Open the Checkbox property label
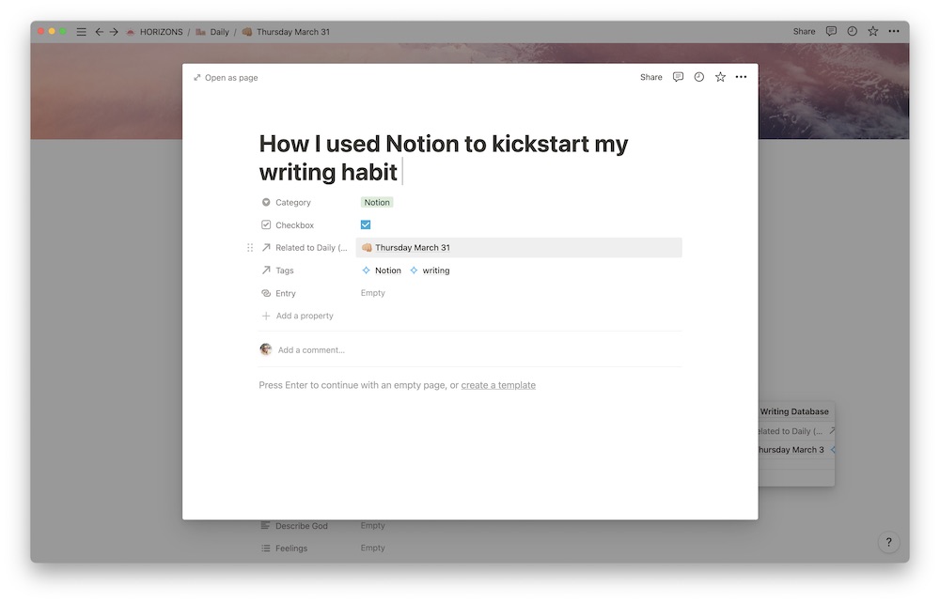 tap(294, 225)
